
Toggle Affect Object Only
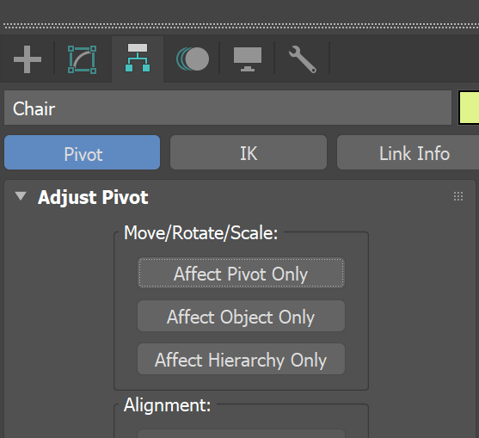click(x=241, y=316)
